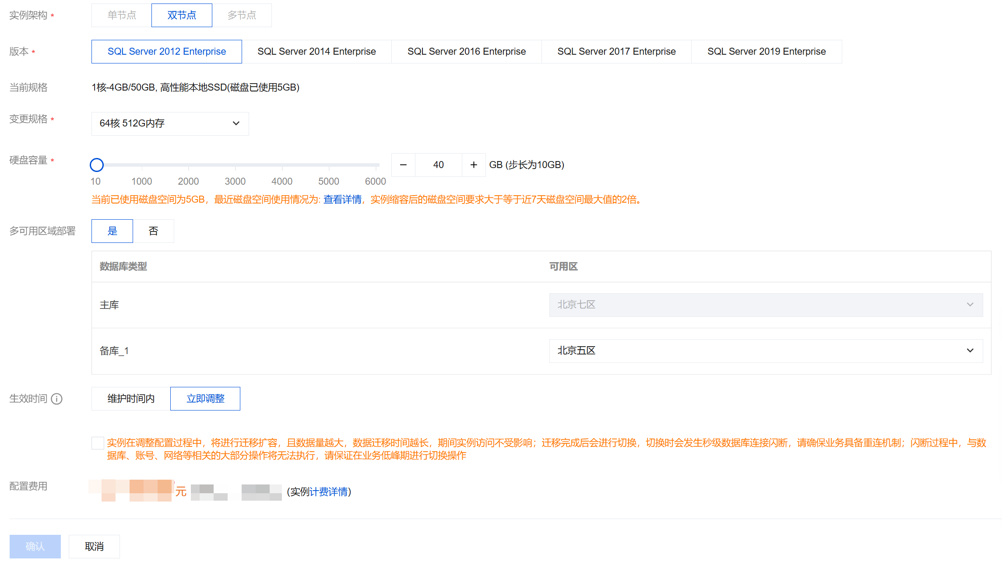Viewport: 1002px width, 565px height.
Task: Click the disk capacity slider handle
Action: (x=97, y=165)
